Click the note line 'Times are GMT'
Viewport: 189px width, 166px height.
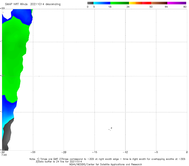pyautogui.click(x=49, y=159)
